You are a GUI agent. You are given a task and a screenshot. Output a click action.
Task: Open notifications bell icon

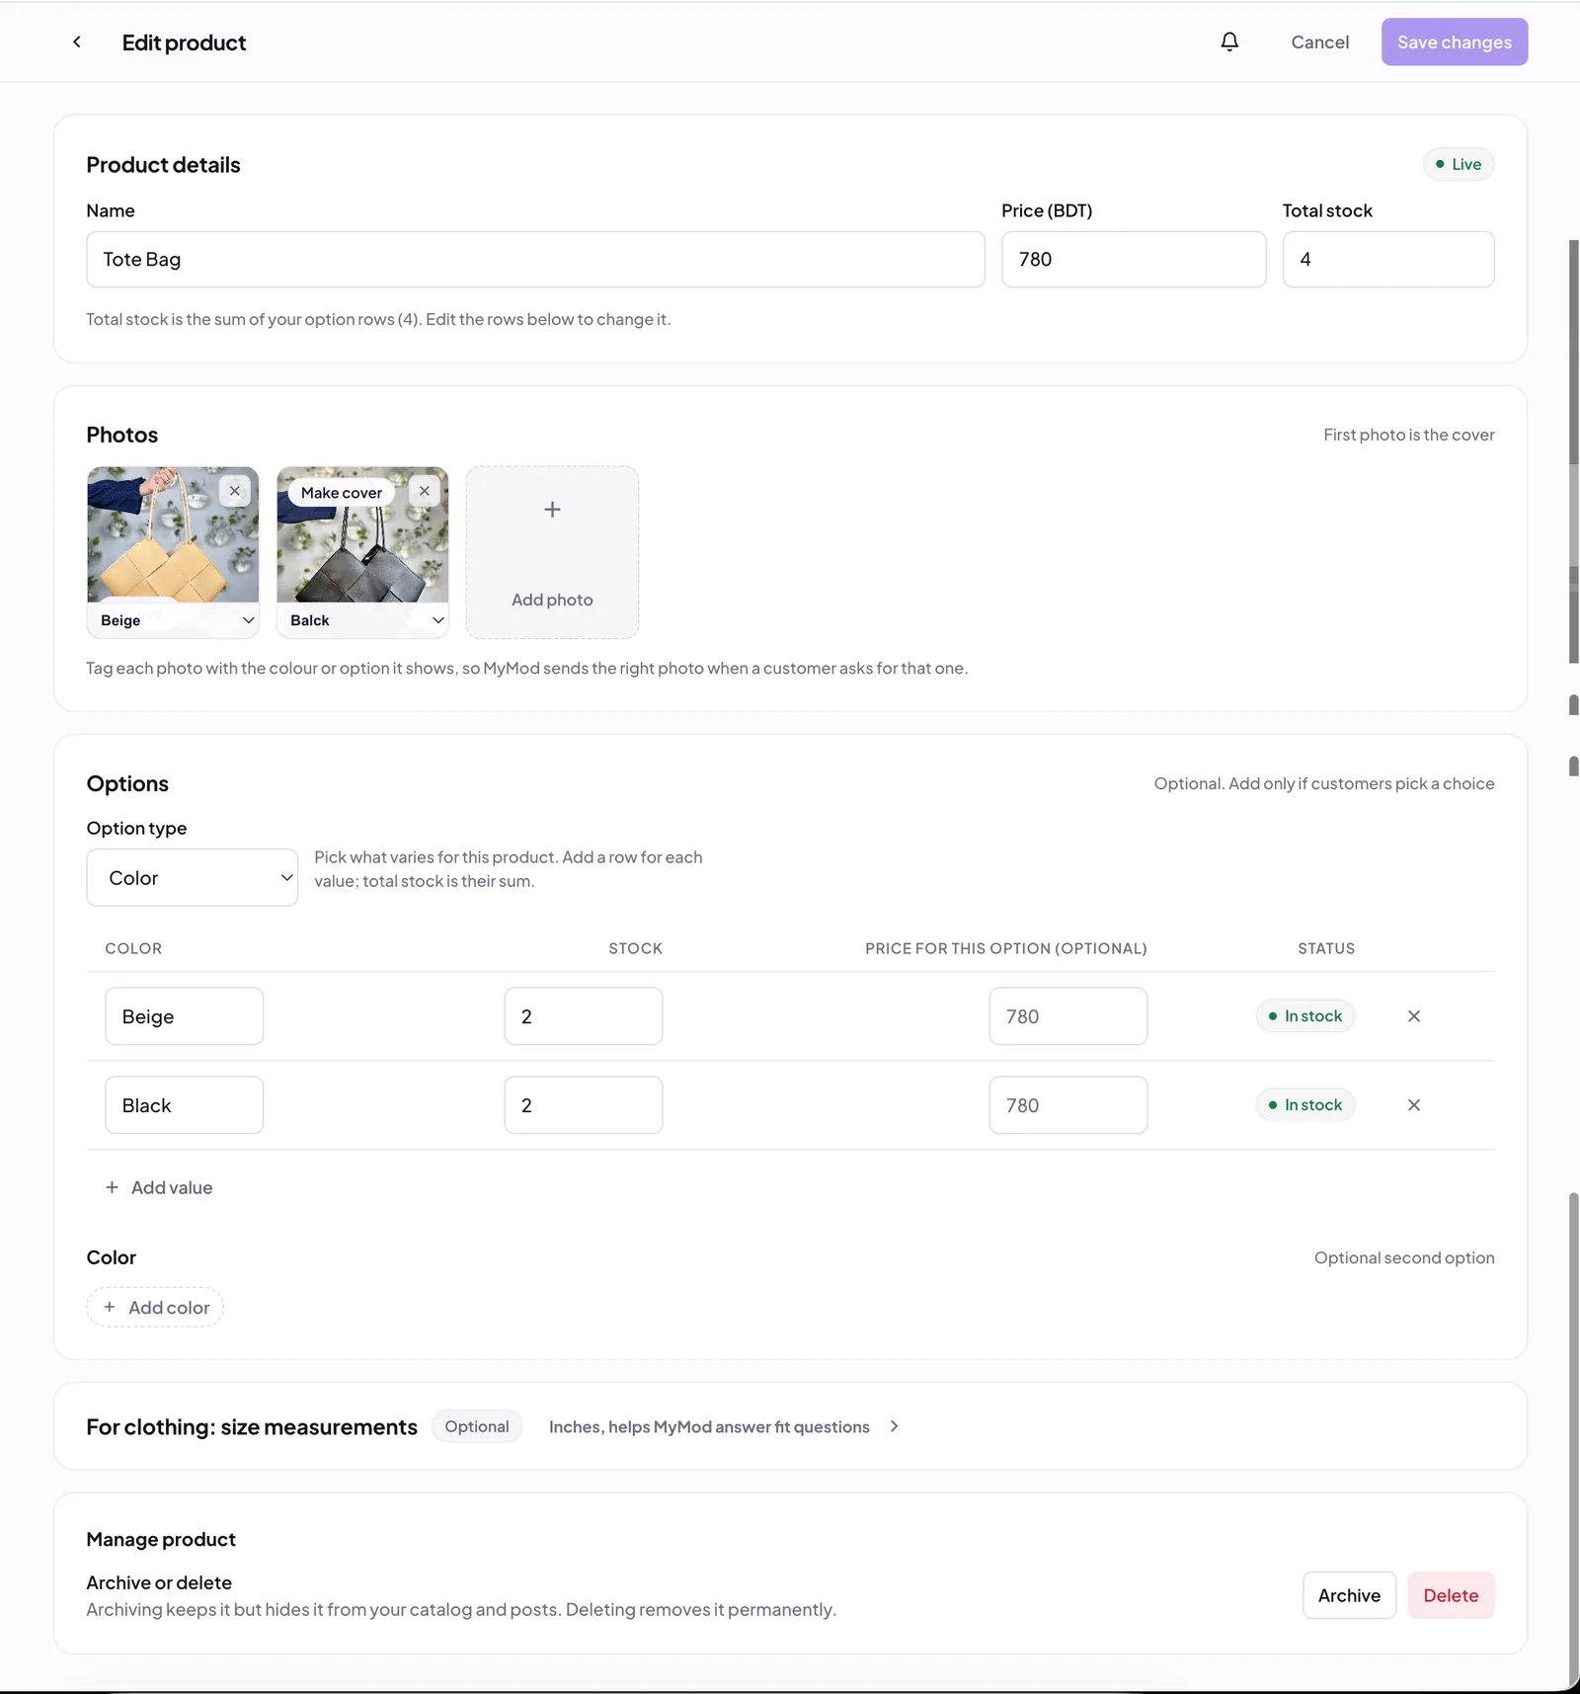coord(1229,41)
